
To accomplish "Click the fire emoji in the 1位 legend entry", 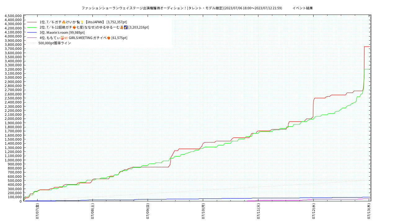I will click(x=64, y=22).
